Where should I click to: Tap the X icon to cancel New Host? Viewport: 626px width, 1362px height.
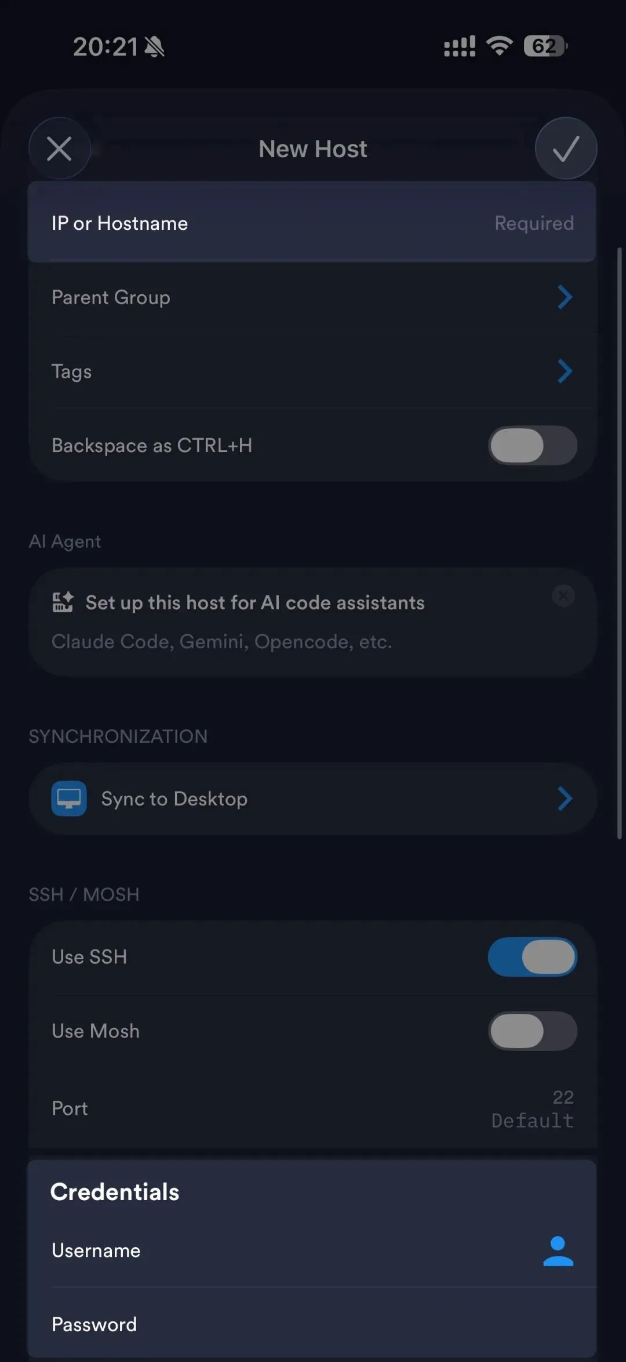59,149
